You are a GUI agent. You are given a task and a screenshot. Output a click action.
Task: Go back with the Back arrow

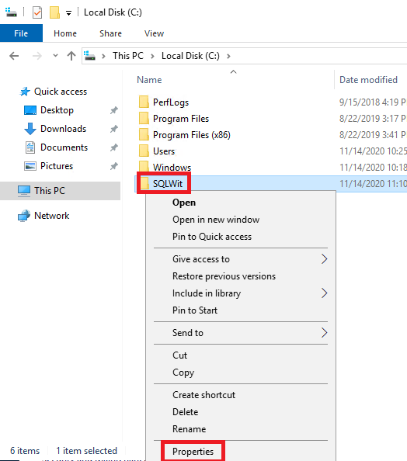click(x=14, y=56)
